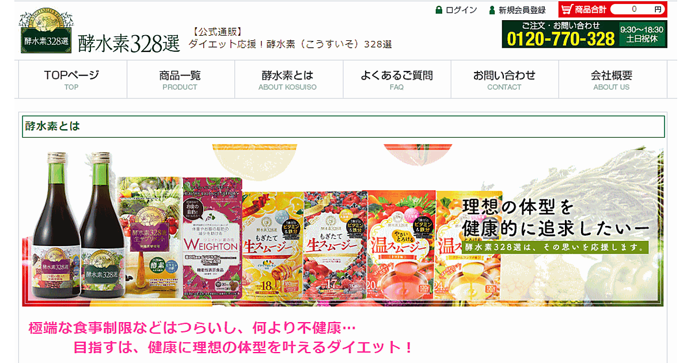Click the 0120-770-328 phone number banner
691x363 pixels.
click(x=584, y=34)
